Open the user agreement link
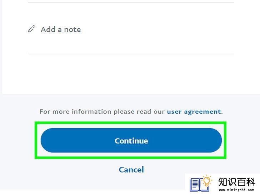The image size is (260, 195). 194,112
